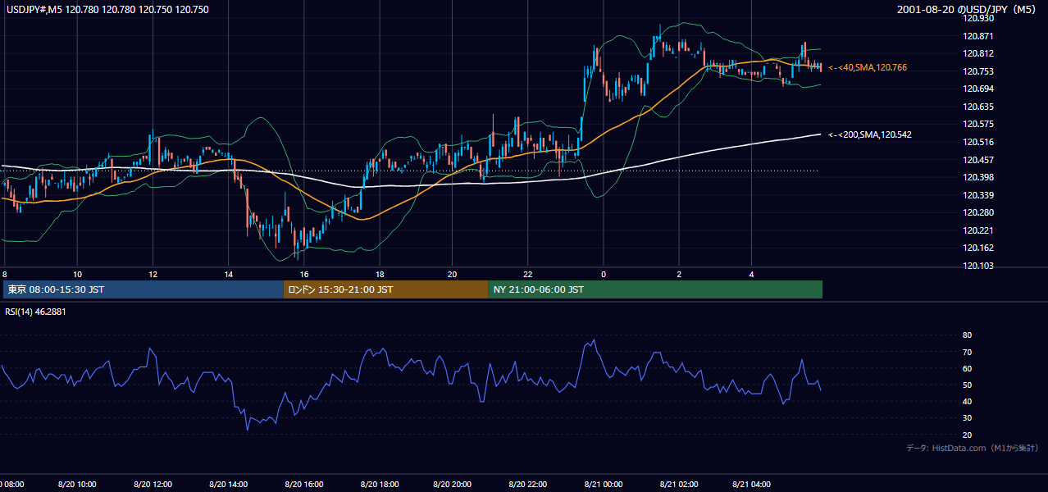
Task: Click the 8/20 20:00 date label
Action: coord(453,484)
